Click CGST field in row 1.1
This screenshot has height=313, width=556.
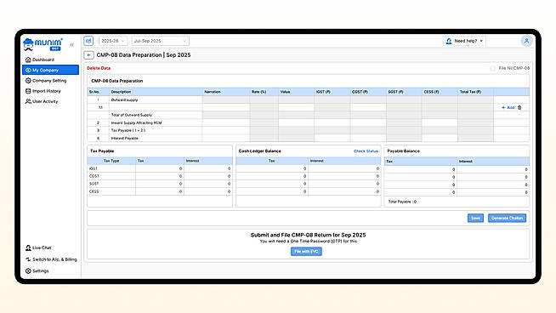(x=368, y=107)
